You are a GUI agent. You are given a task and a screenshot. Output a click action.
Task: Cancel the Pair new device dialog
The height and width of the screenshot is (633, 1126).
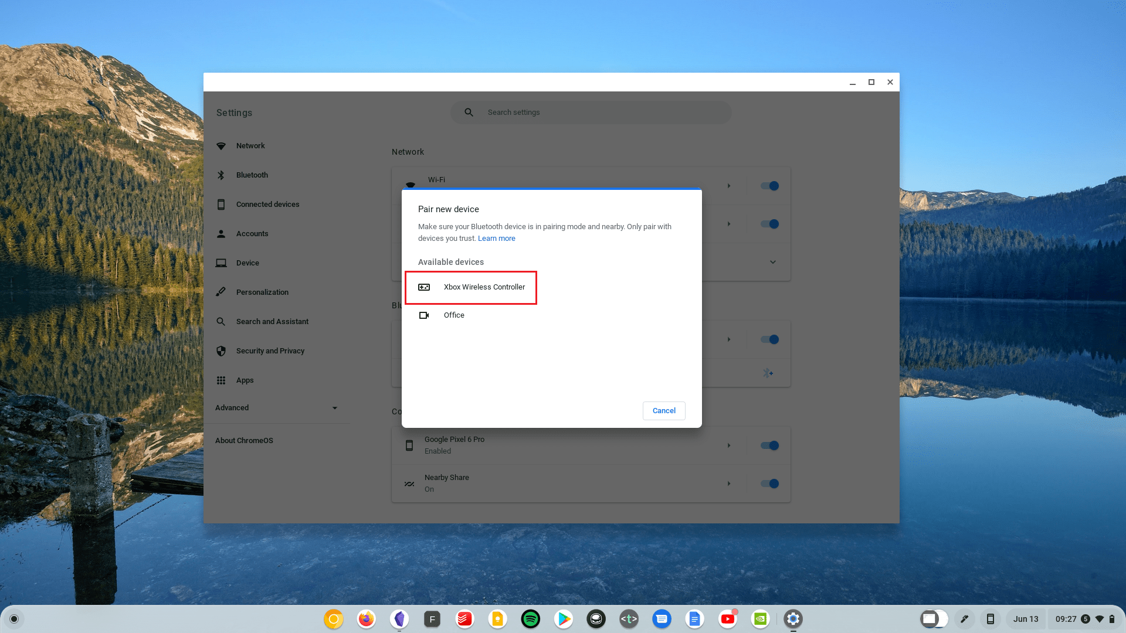(663, 410)
